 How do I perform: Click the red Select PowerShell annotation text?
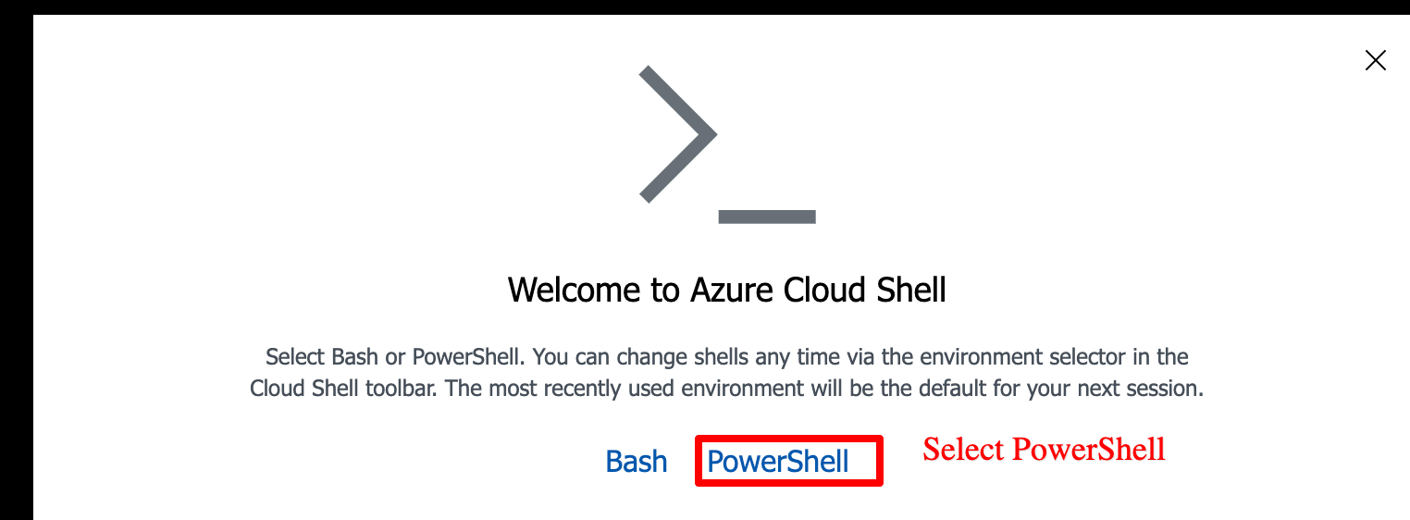pos(1044,450)
